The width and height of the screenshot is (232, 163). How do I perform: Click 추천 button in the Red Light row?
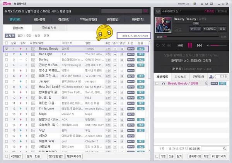(108, 54)
